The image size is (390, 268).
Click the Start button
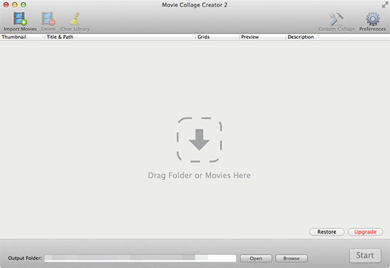tap(365, 255)
